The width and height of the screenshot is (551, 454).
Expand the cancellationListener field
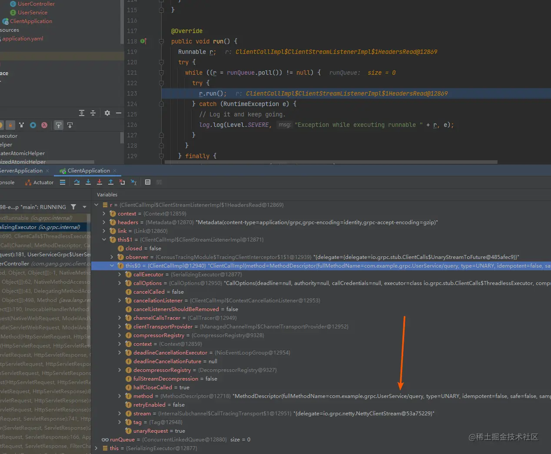coord(119,301)
